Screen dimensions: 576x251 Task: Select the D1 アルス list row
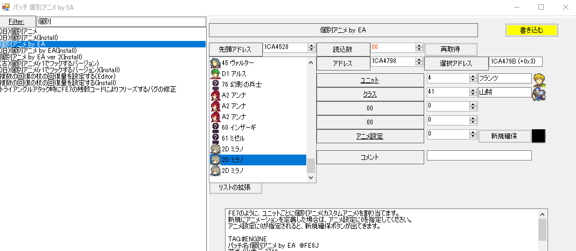(258, 74)
